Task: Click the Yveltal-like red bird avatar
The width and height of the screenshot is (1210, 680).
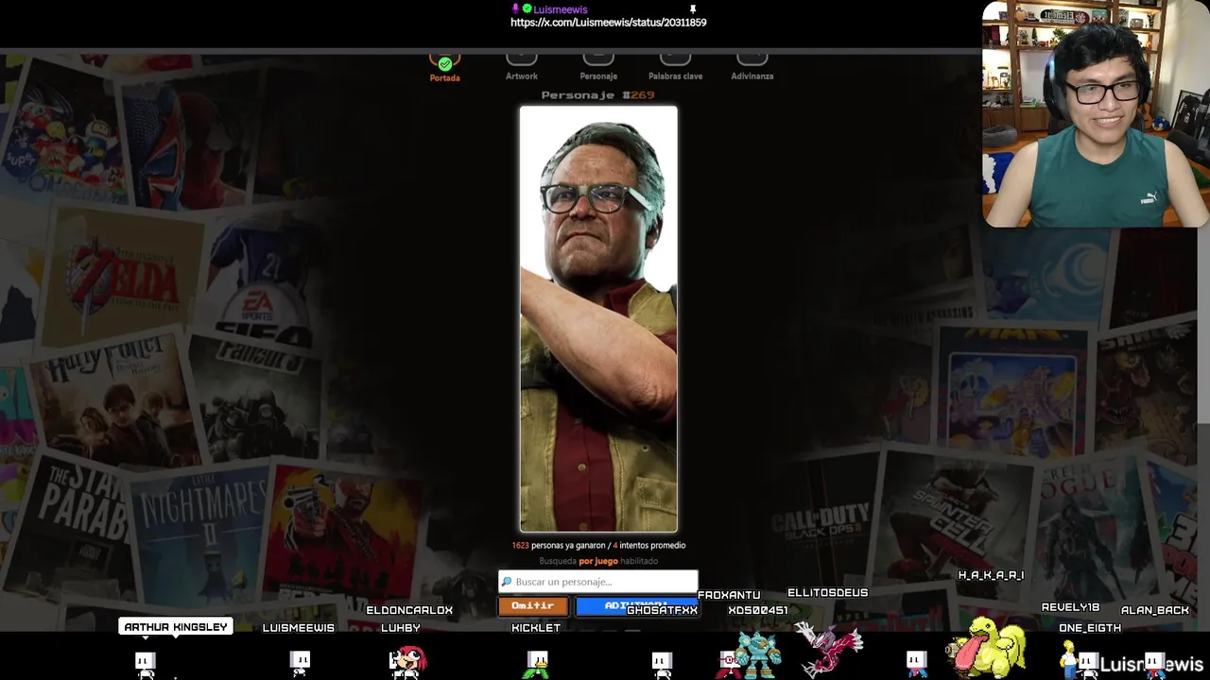Action: (x=829, y=649)
